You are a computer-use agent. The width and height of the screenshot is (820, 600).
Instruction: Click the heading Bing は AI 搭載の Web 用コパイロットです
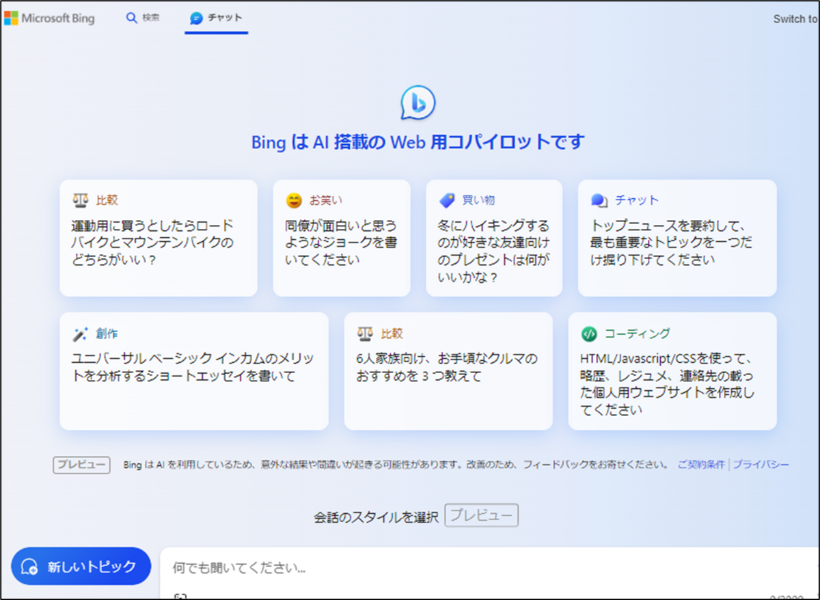pyautogui.click(x=418, y=142)
